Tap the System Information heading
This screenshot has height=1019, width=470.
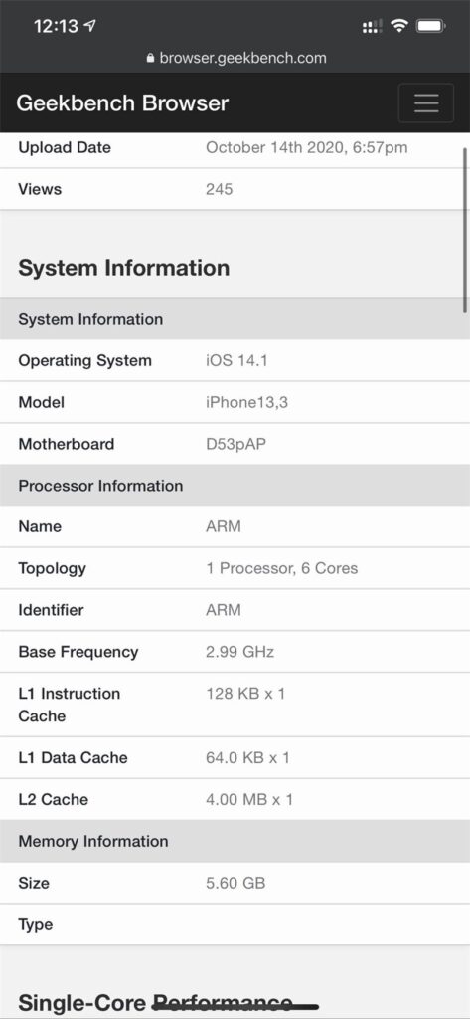point(124,268)
